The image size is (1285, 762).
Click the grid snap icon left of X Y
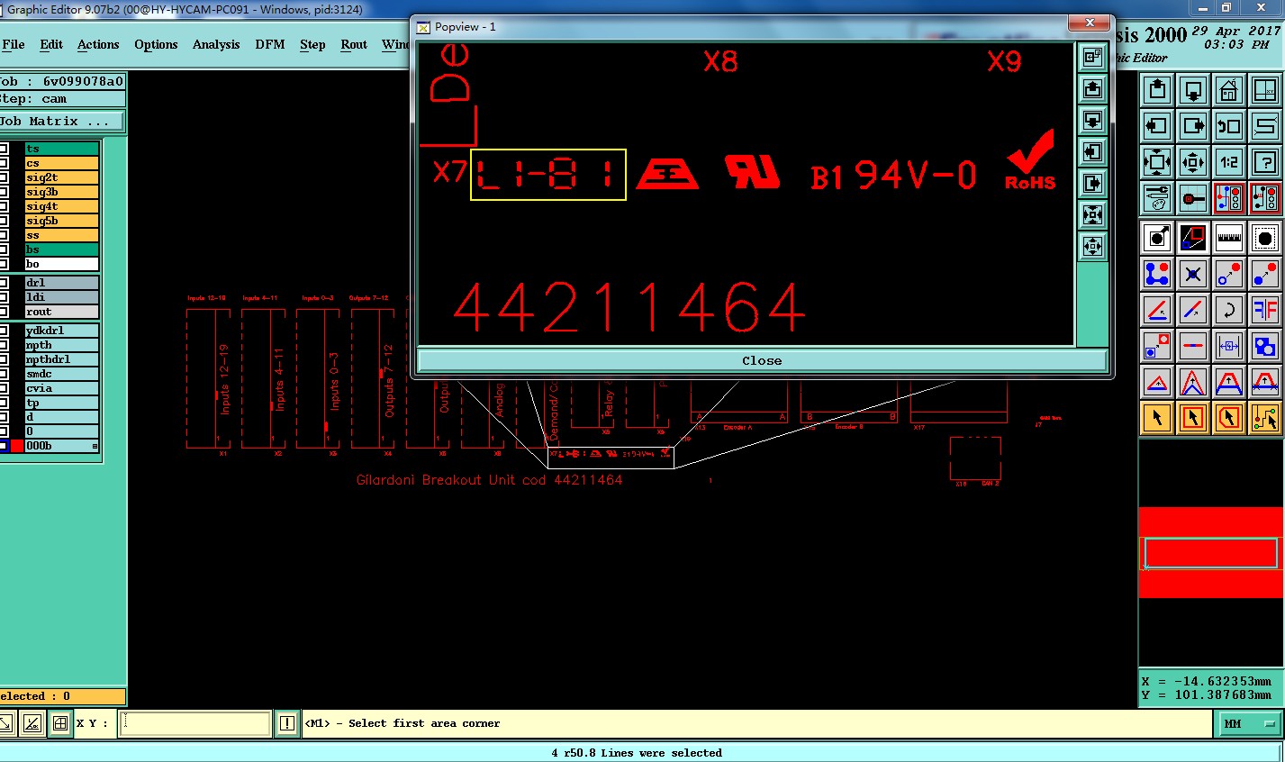tap(59, 723)
